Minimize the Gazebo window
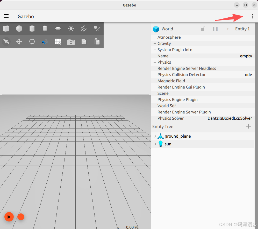258x229 pixels. (236, 5)
